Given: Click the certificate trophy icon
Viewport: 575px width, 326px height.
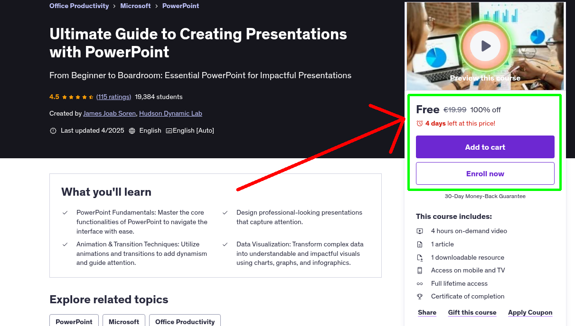Looking at the screenshot, I should point(420,297).
